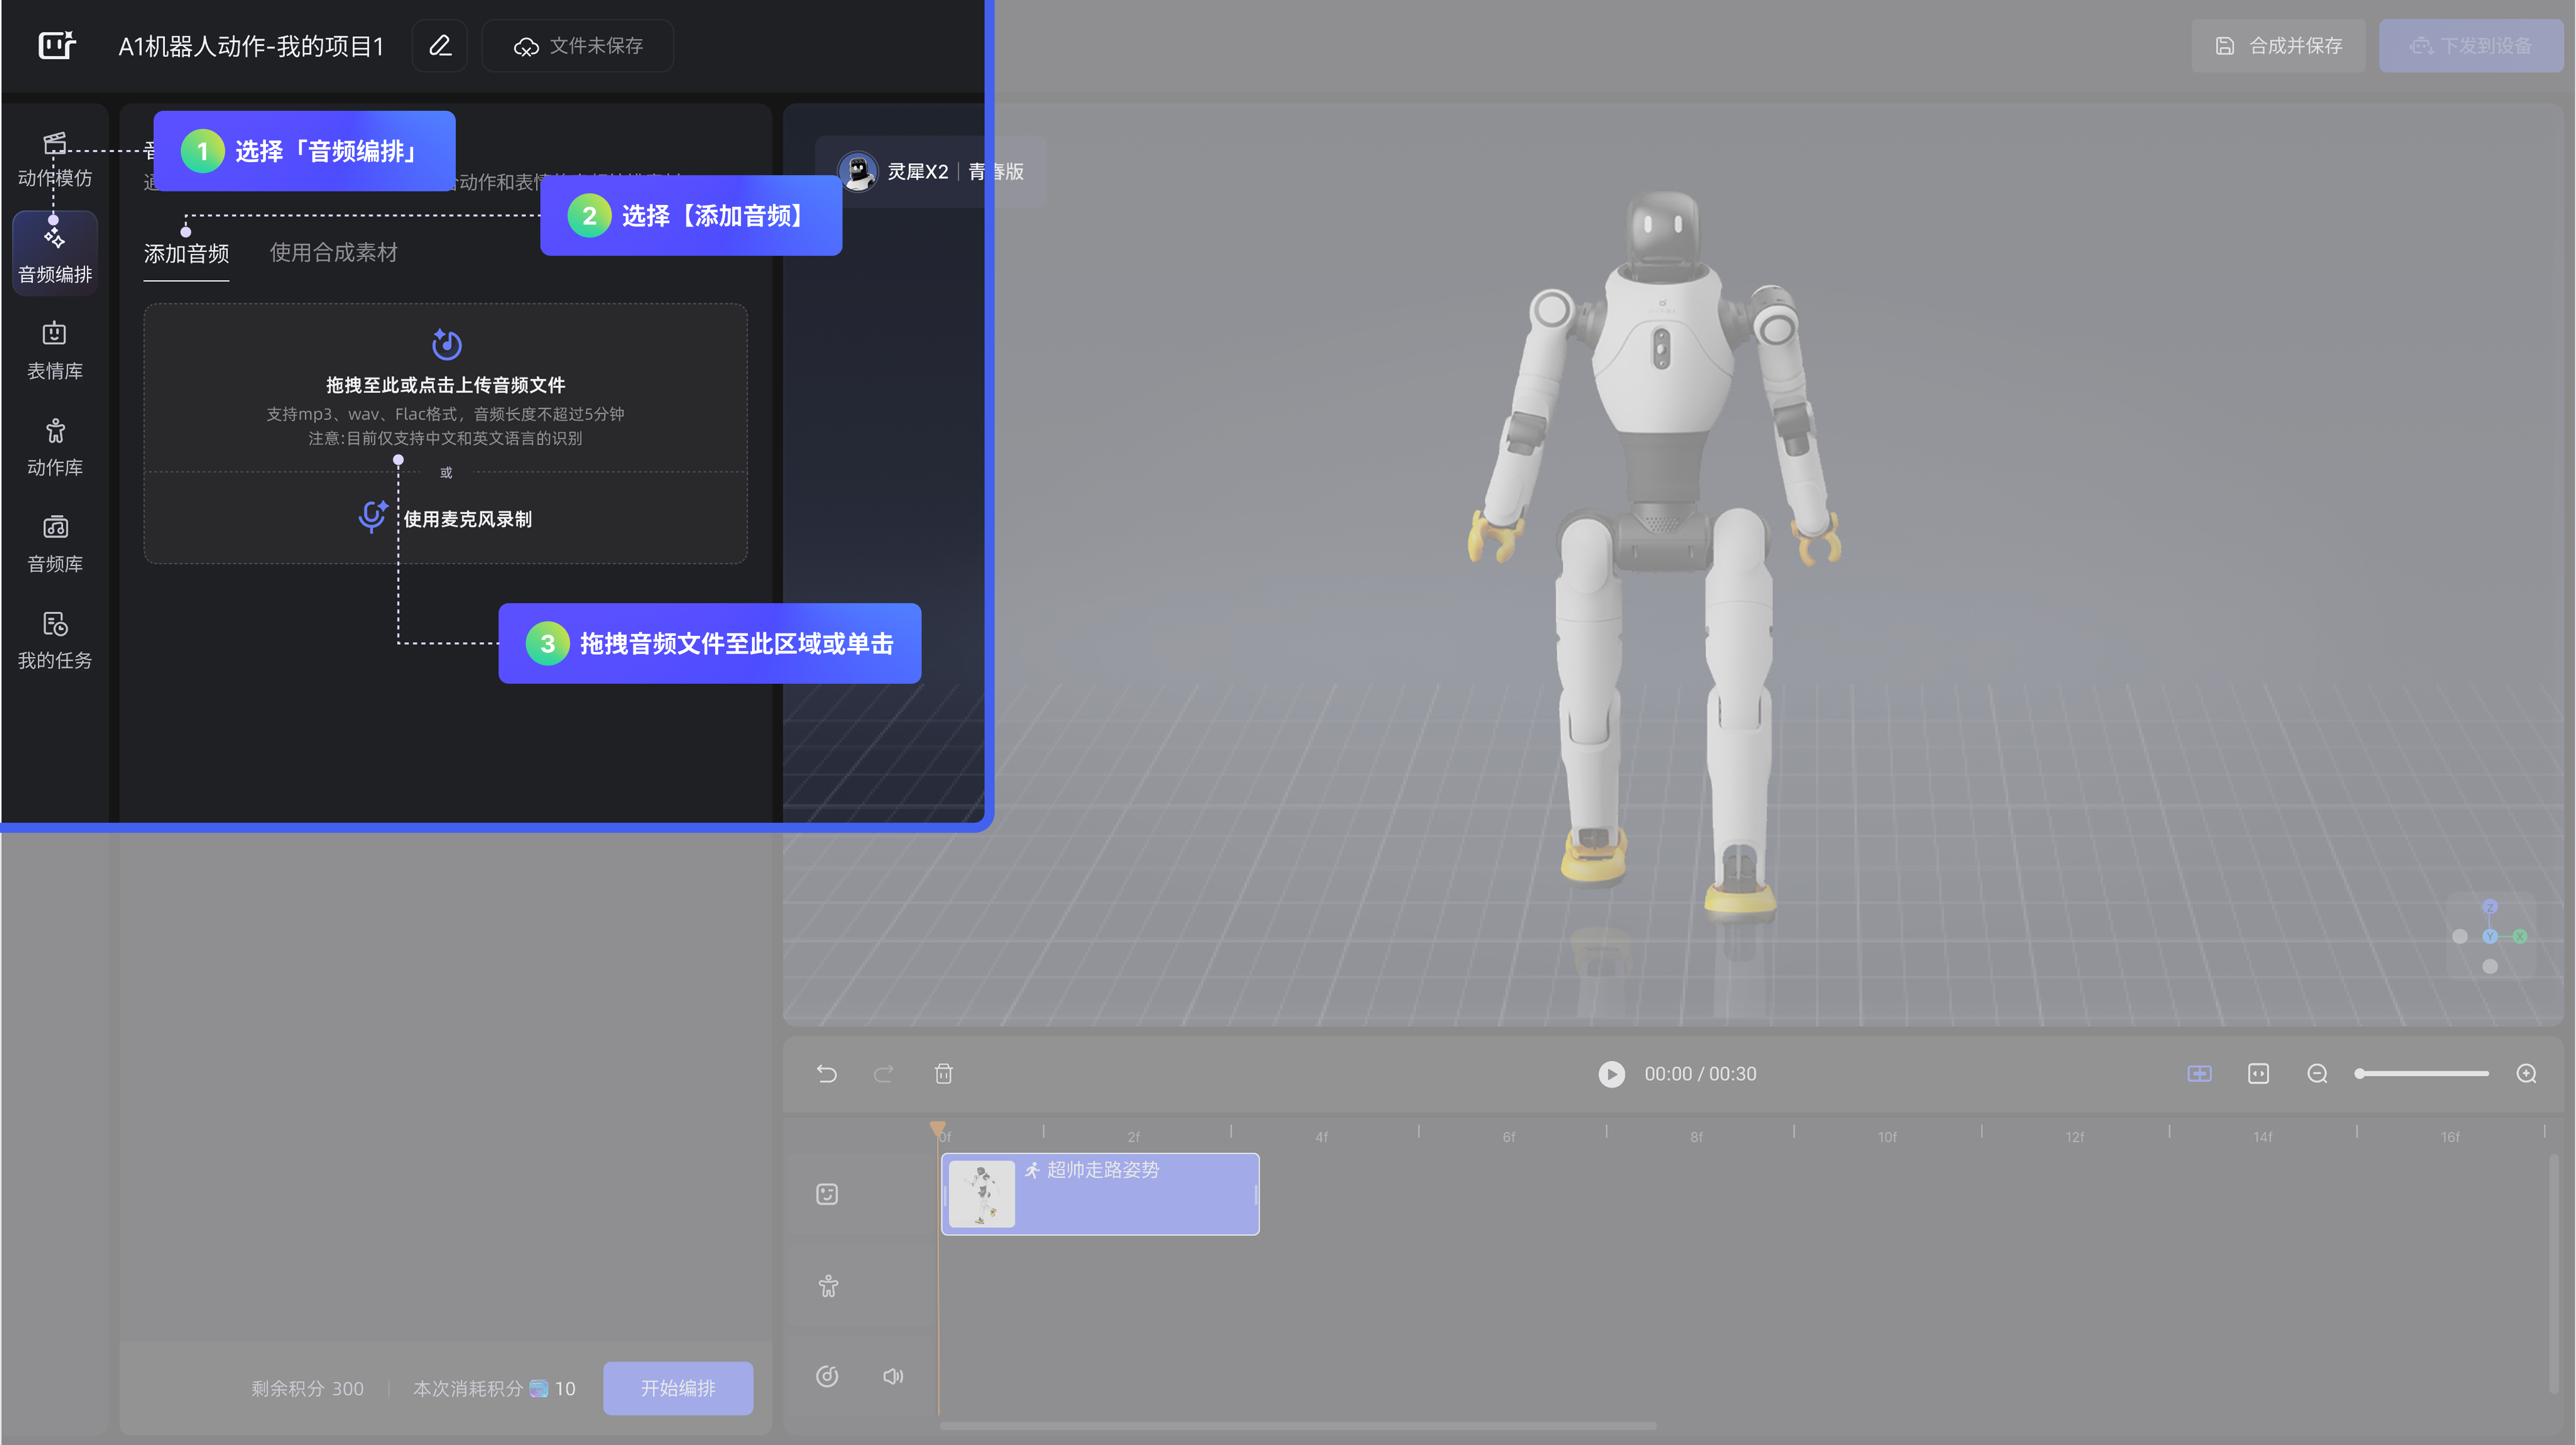Delete selected clip with trash icon
The width and height of the screenshot is (2576, 1445).
943,1073
